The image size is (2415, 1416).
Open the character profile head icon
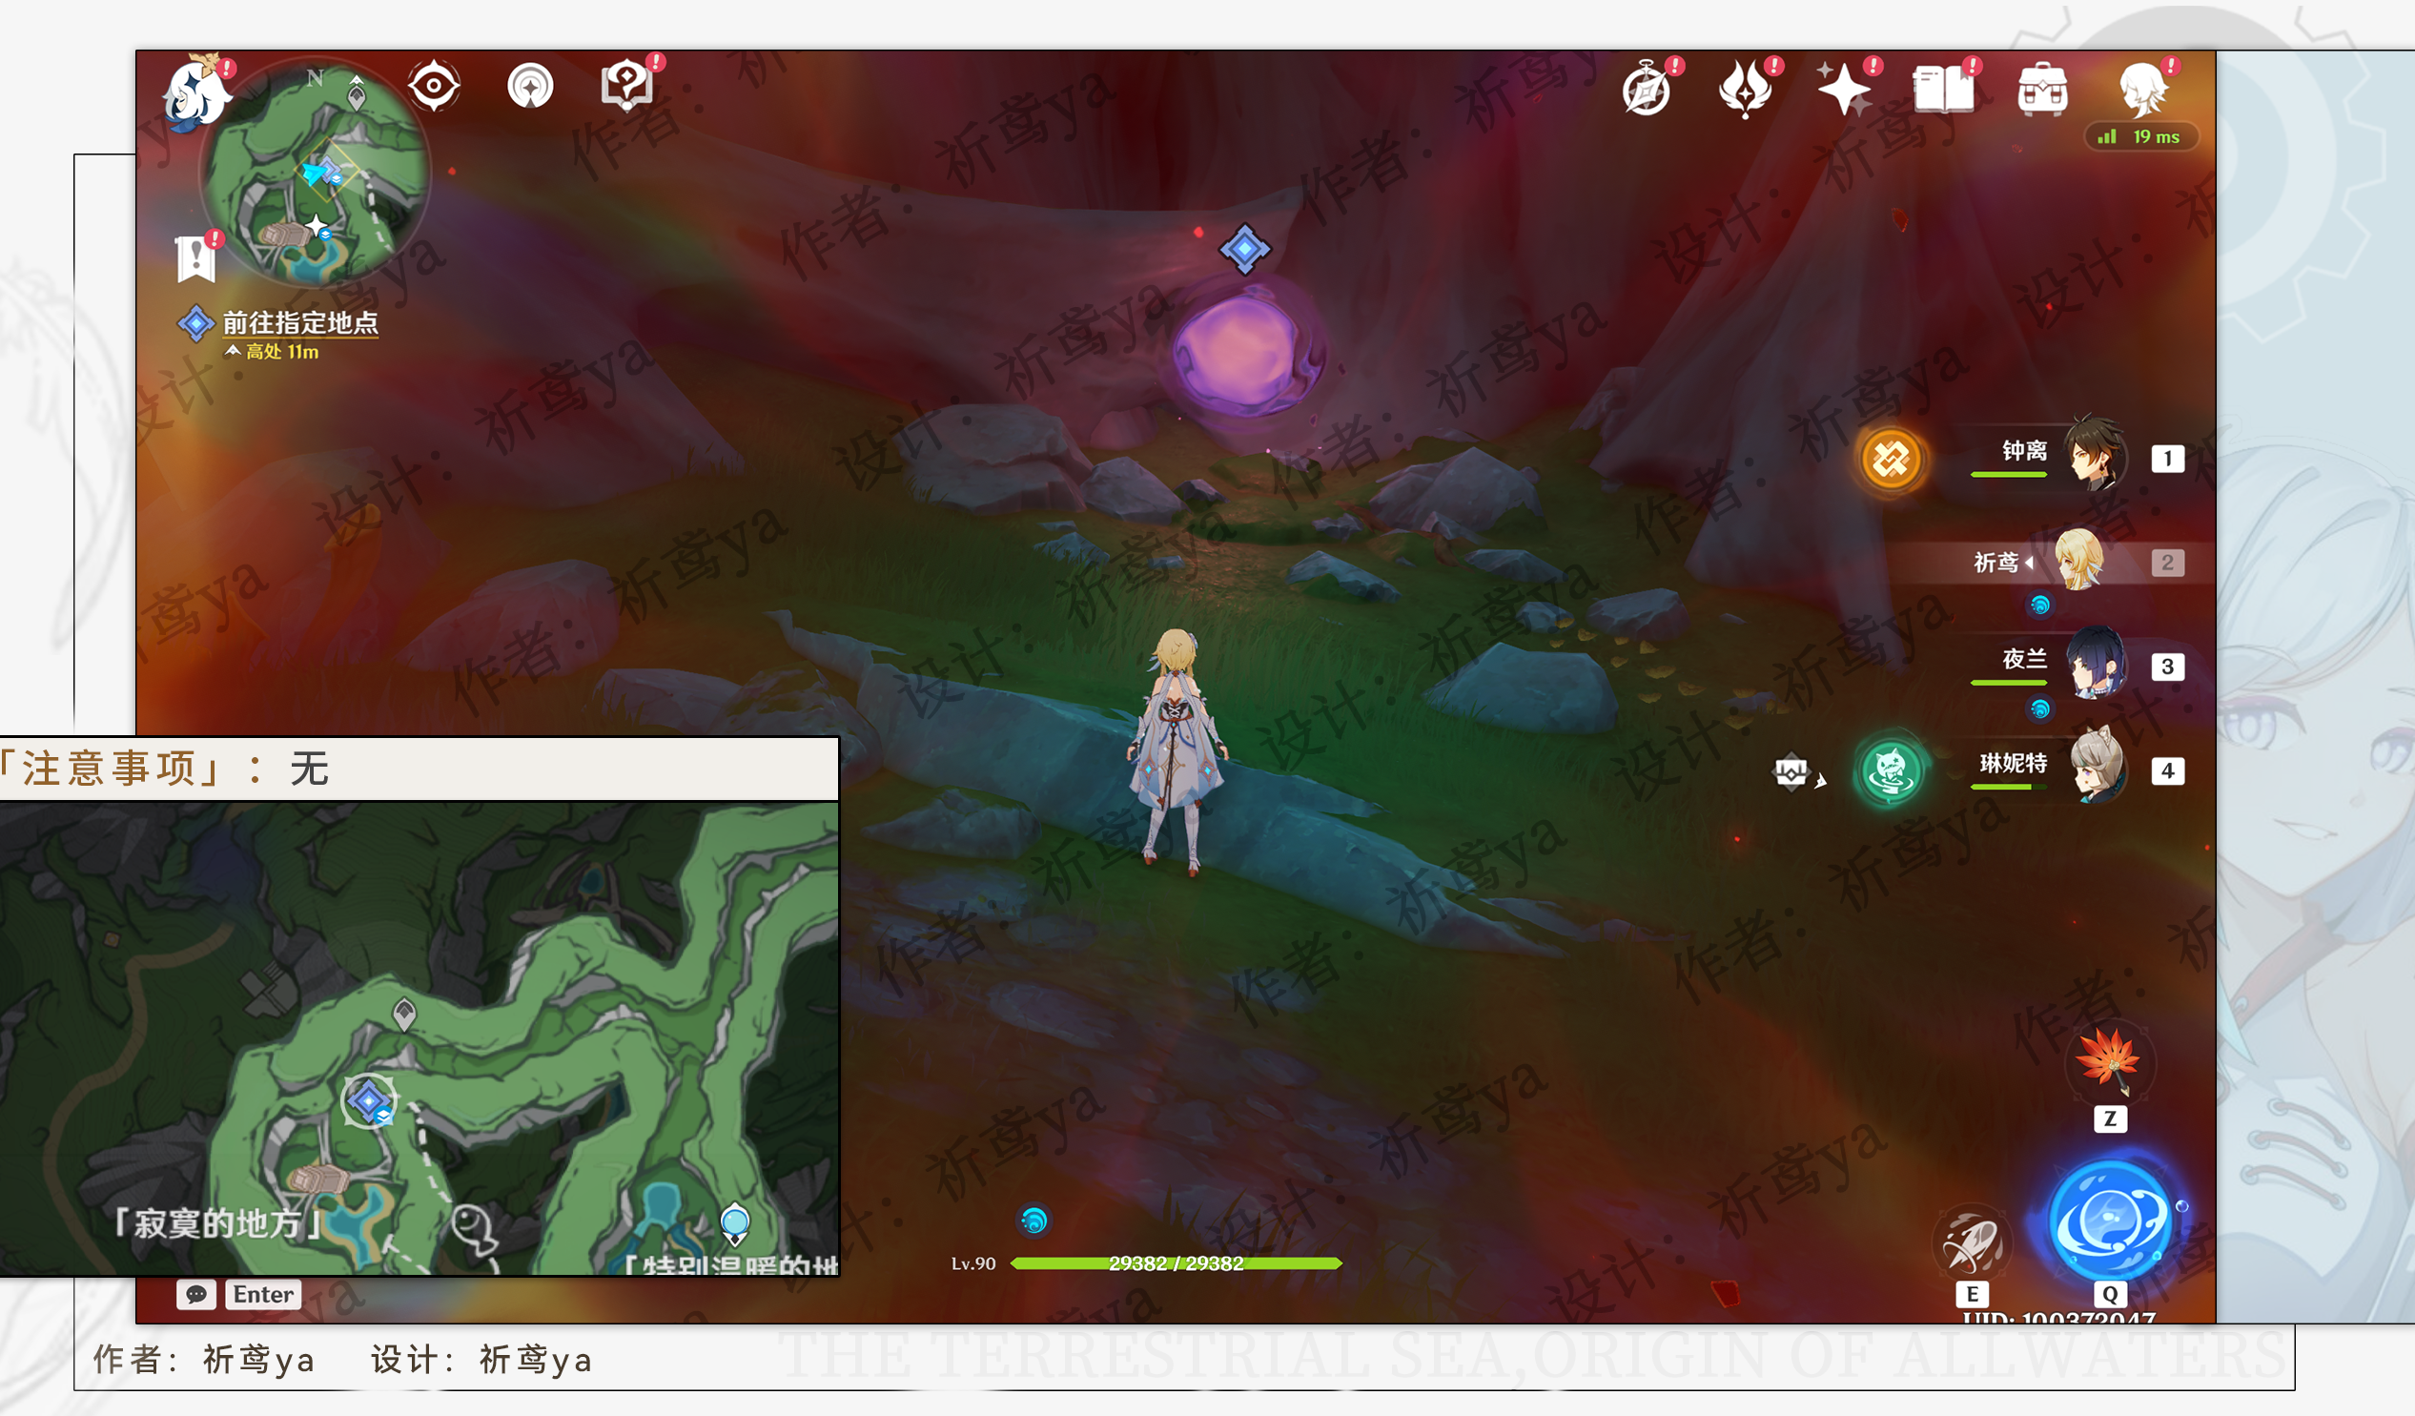[2143, 91]
